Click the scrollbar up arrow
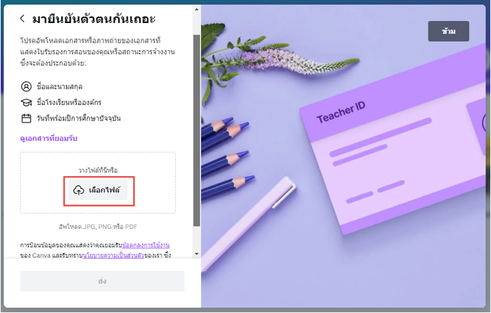491x313 pixels. pos(197,9)
